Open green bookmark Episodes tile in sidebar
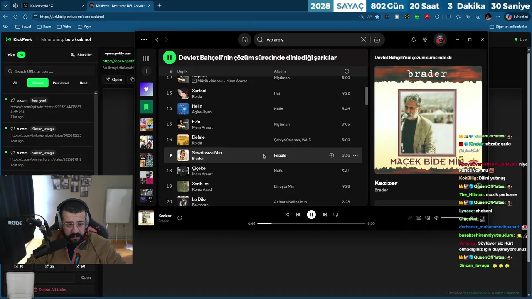The height and width of the screenshot is (299, 532). (x=146, y=107)
